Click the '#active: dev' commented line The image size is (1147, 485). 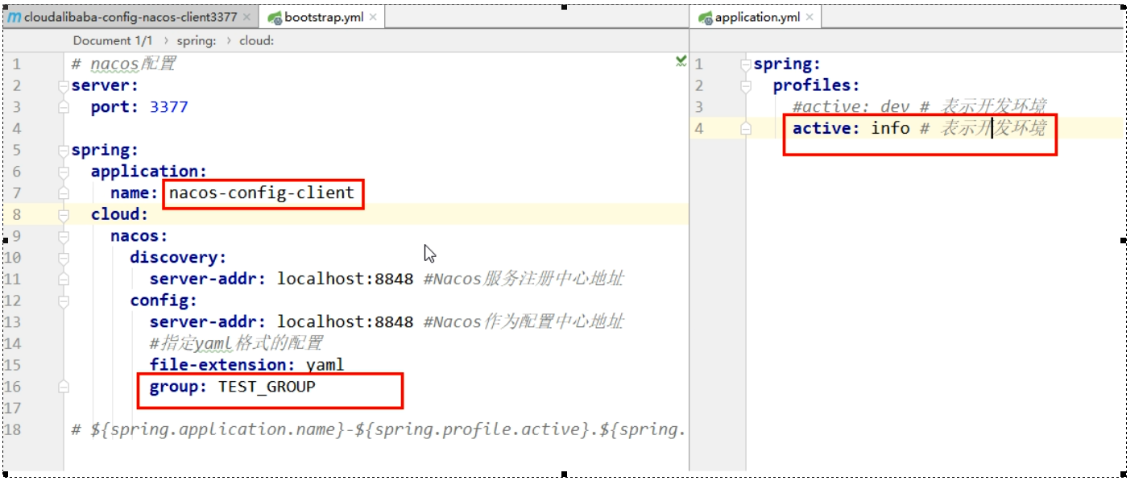(x=919, y=107)
